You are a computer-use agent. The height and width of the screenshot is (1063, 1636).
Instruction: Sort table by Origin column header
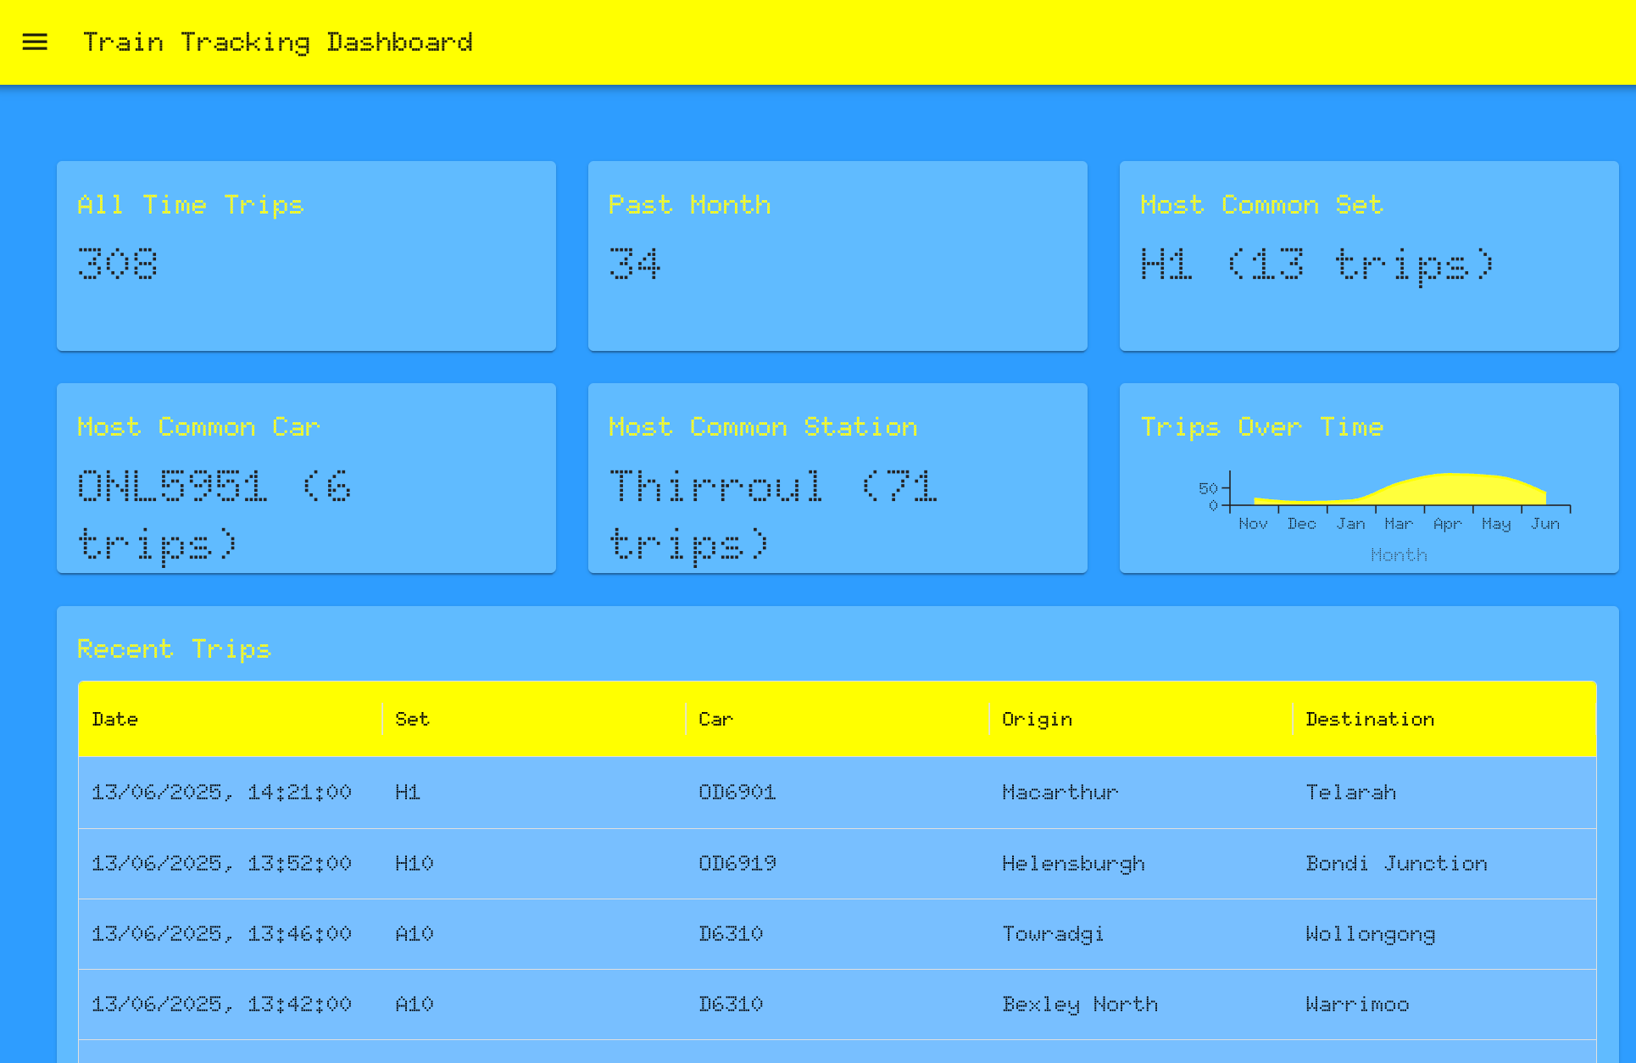coord(1037,719)
